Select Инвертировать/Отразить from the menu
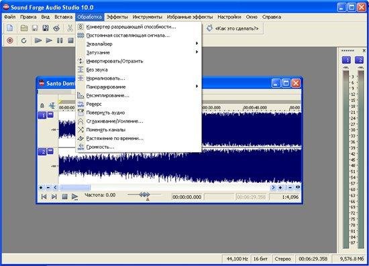369x266 pixels. (139, 61)
